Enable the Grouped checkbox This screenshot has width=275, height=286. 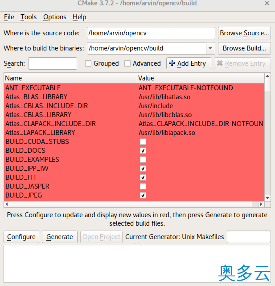[88, 63]
